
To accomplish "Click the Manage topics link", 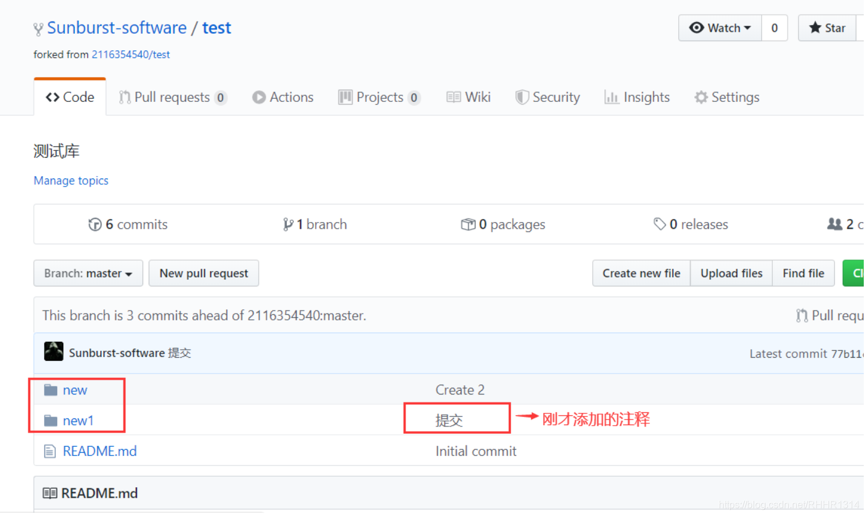I will [71, 180].
